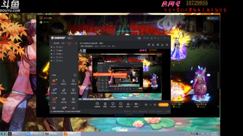The width and height of the screenshot is (243, 136).
Task: Add 多媒体 media source
Action: click(x=121, y=105)
